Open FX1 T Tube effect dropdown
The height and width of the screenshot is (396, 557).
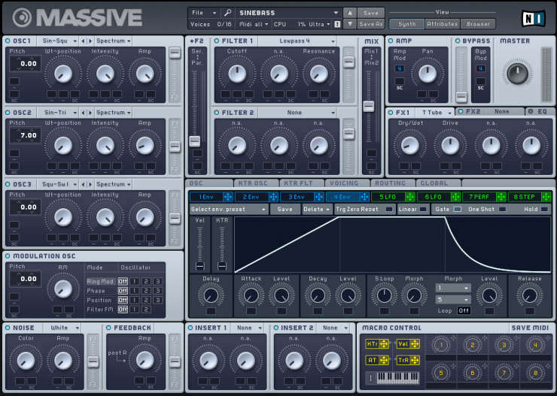click(x=435, y=113)
